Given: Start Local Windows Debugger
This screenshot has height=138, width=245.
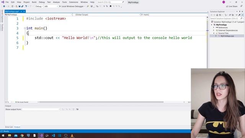Looking at the screenshot, I should click(72, 7).
